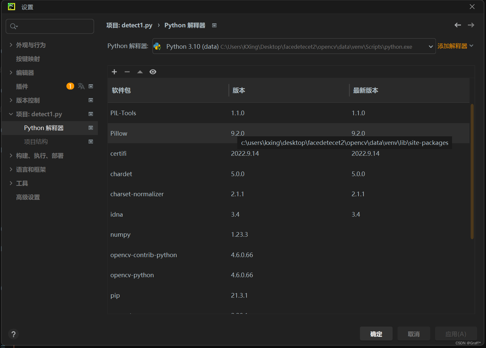Click the window icon next to 版本控制

(x=91, y=100)
